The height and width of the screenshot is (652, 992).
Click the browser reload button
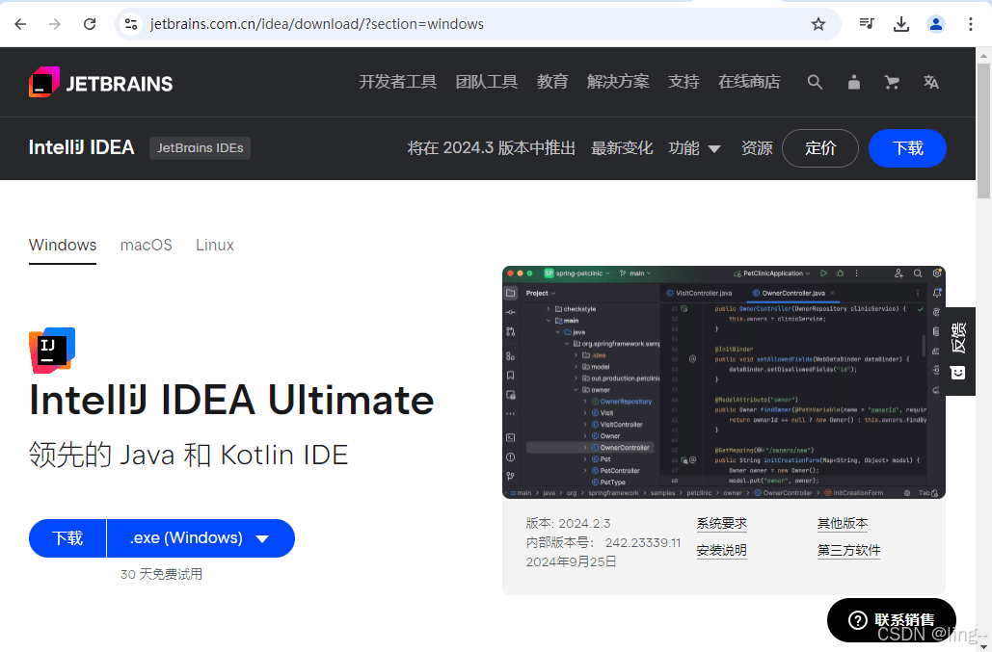[90, 24]
